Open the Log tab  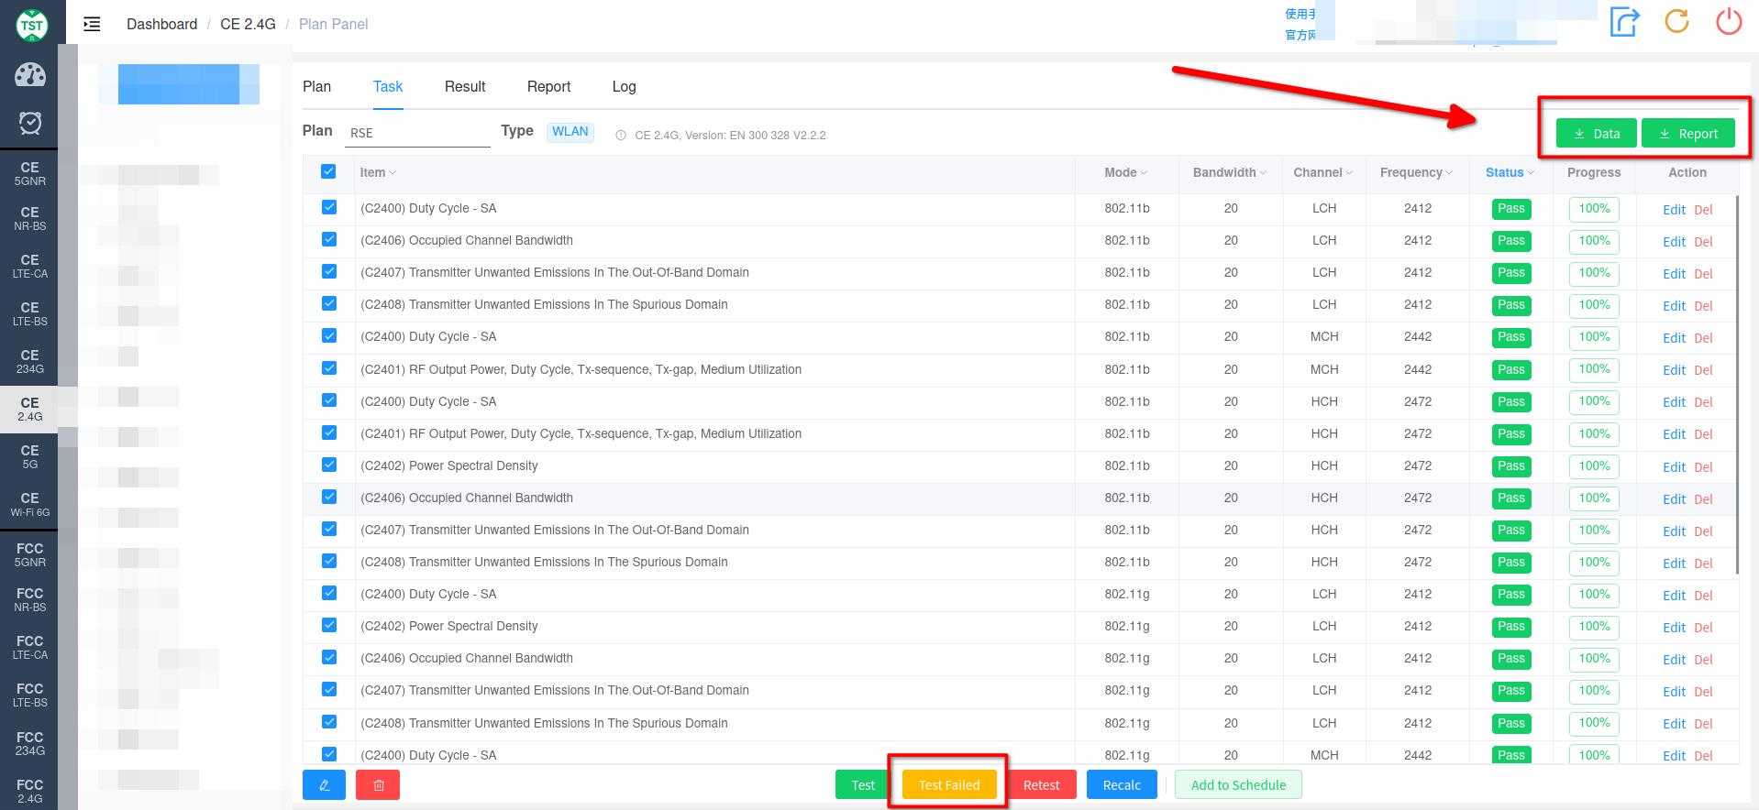624,86
